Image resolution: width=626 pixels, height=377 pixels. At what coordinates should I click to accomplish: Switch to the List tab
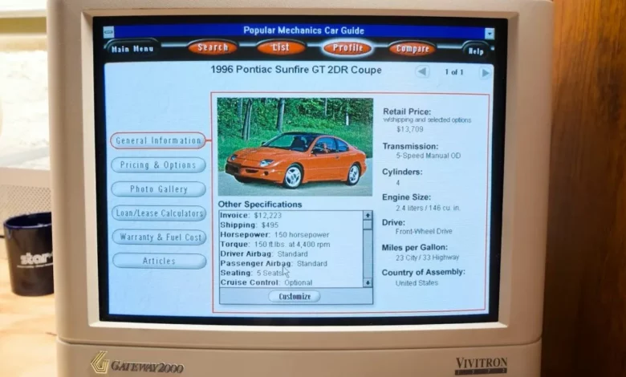click(x=281, y=47)
